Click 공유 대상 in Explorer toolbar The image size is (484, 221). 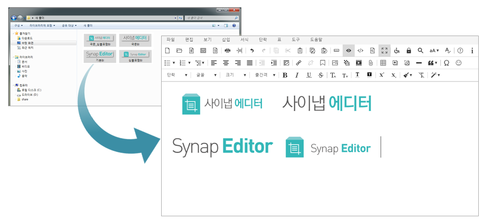pyautogui.click(x=69, y=26)
